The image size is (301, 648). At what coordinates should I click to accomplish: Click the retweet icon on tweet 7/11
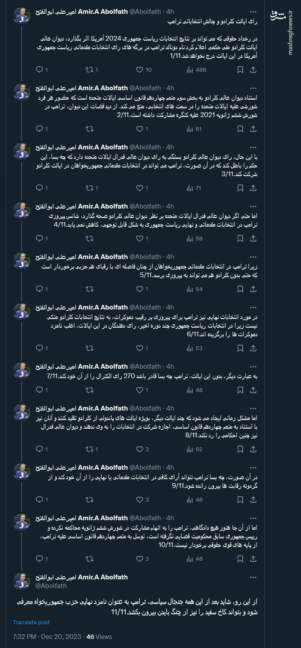click(89, 390)
